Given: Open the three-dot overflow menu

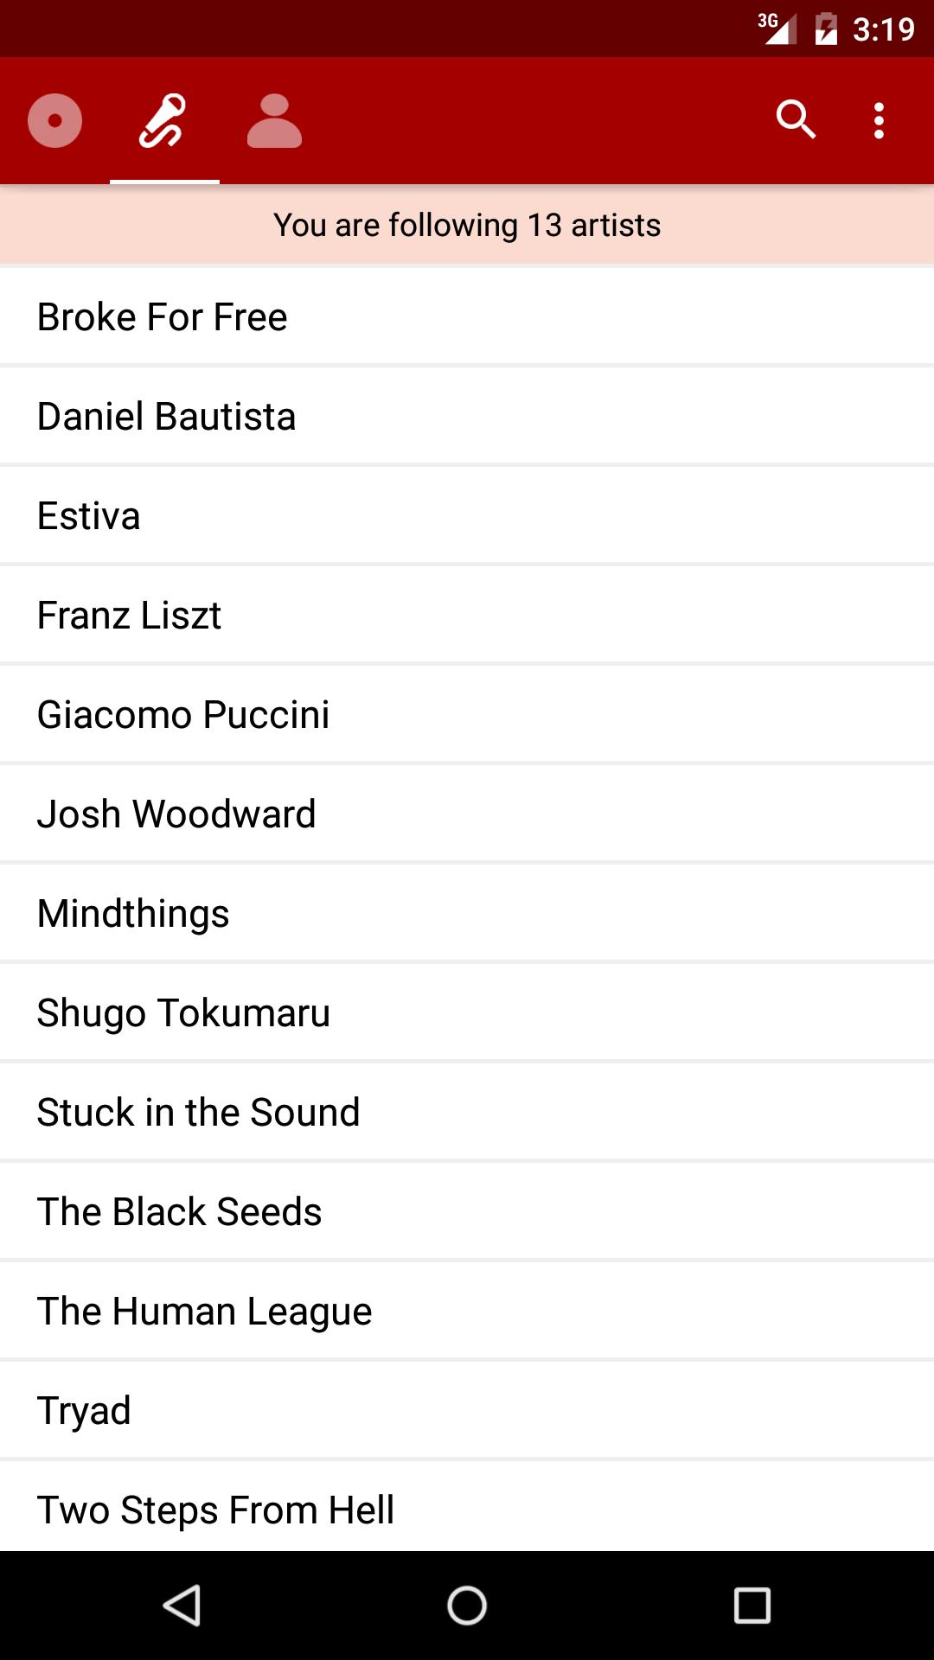Looking at the screenshot, I should pyautogui.click(x=879, y=120).
